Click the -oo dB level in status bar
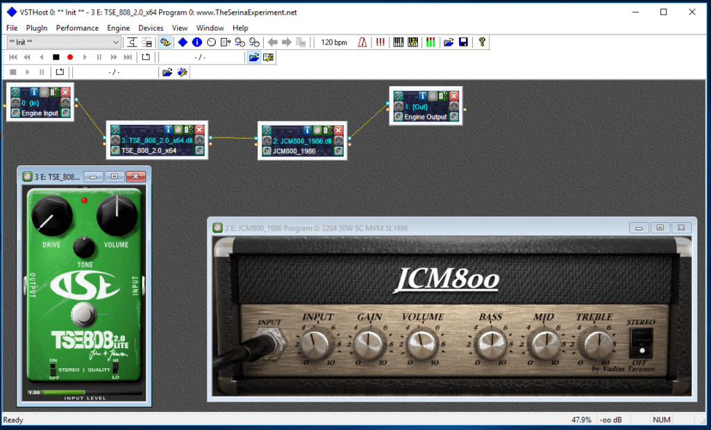711x430 pixels. [x=610, y=420]
